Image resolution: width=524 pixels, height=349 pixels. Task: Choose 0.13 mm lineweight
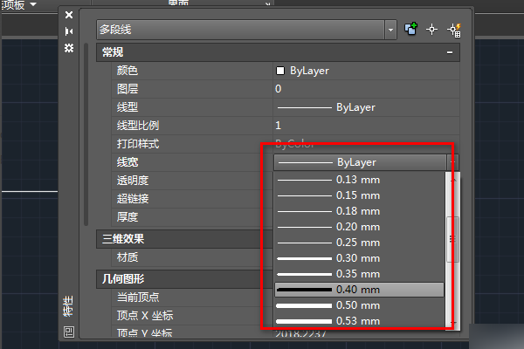(x=359, y=180)
